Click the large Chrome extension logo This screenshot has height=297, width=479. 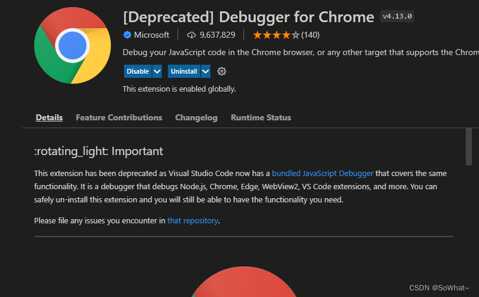(x=73, y=46)
